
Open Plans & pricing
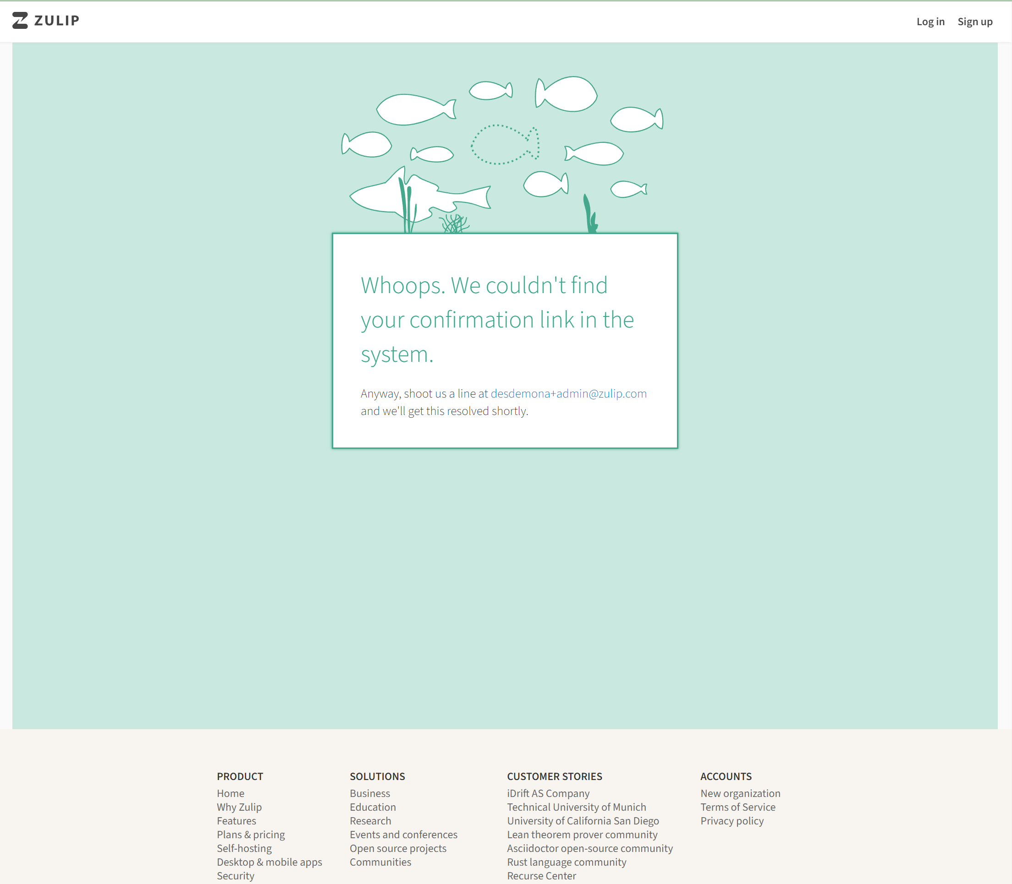point(250,834)
